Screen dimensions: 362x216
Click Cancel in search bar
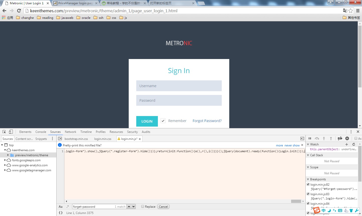[x=163, y=206]
